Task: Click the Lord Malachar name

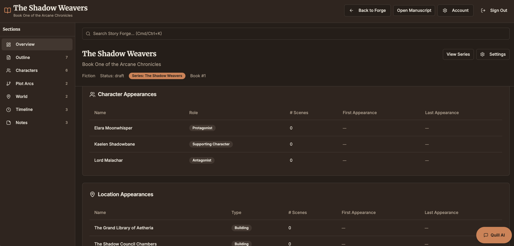Action: [108, 160]
